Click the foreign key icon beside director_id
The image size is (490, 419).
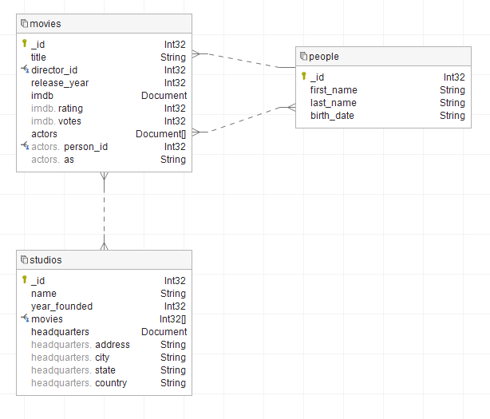point(25,70)
